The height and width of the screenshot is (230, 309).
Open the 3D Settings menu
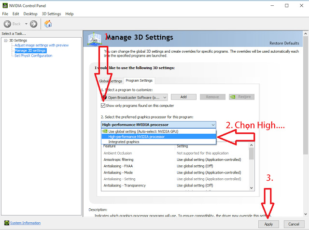51,14
